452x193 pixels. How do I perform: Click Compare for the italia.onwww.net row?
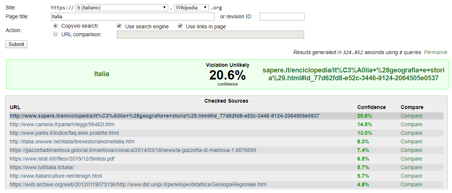point(411,141)
